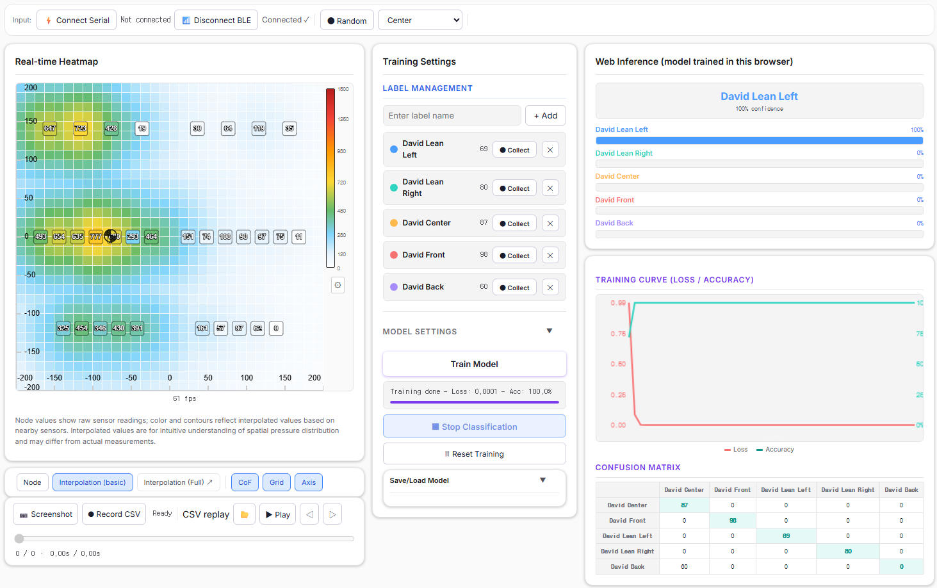Focus the Enter label name field

click(452, 115)
